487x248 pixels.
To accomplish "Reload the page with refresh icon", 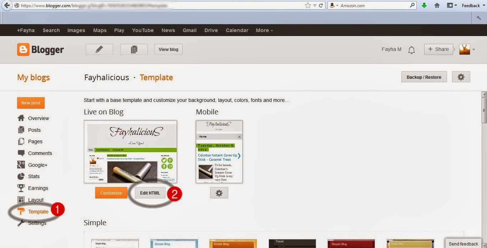I will pos(321,5).
